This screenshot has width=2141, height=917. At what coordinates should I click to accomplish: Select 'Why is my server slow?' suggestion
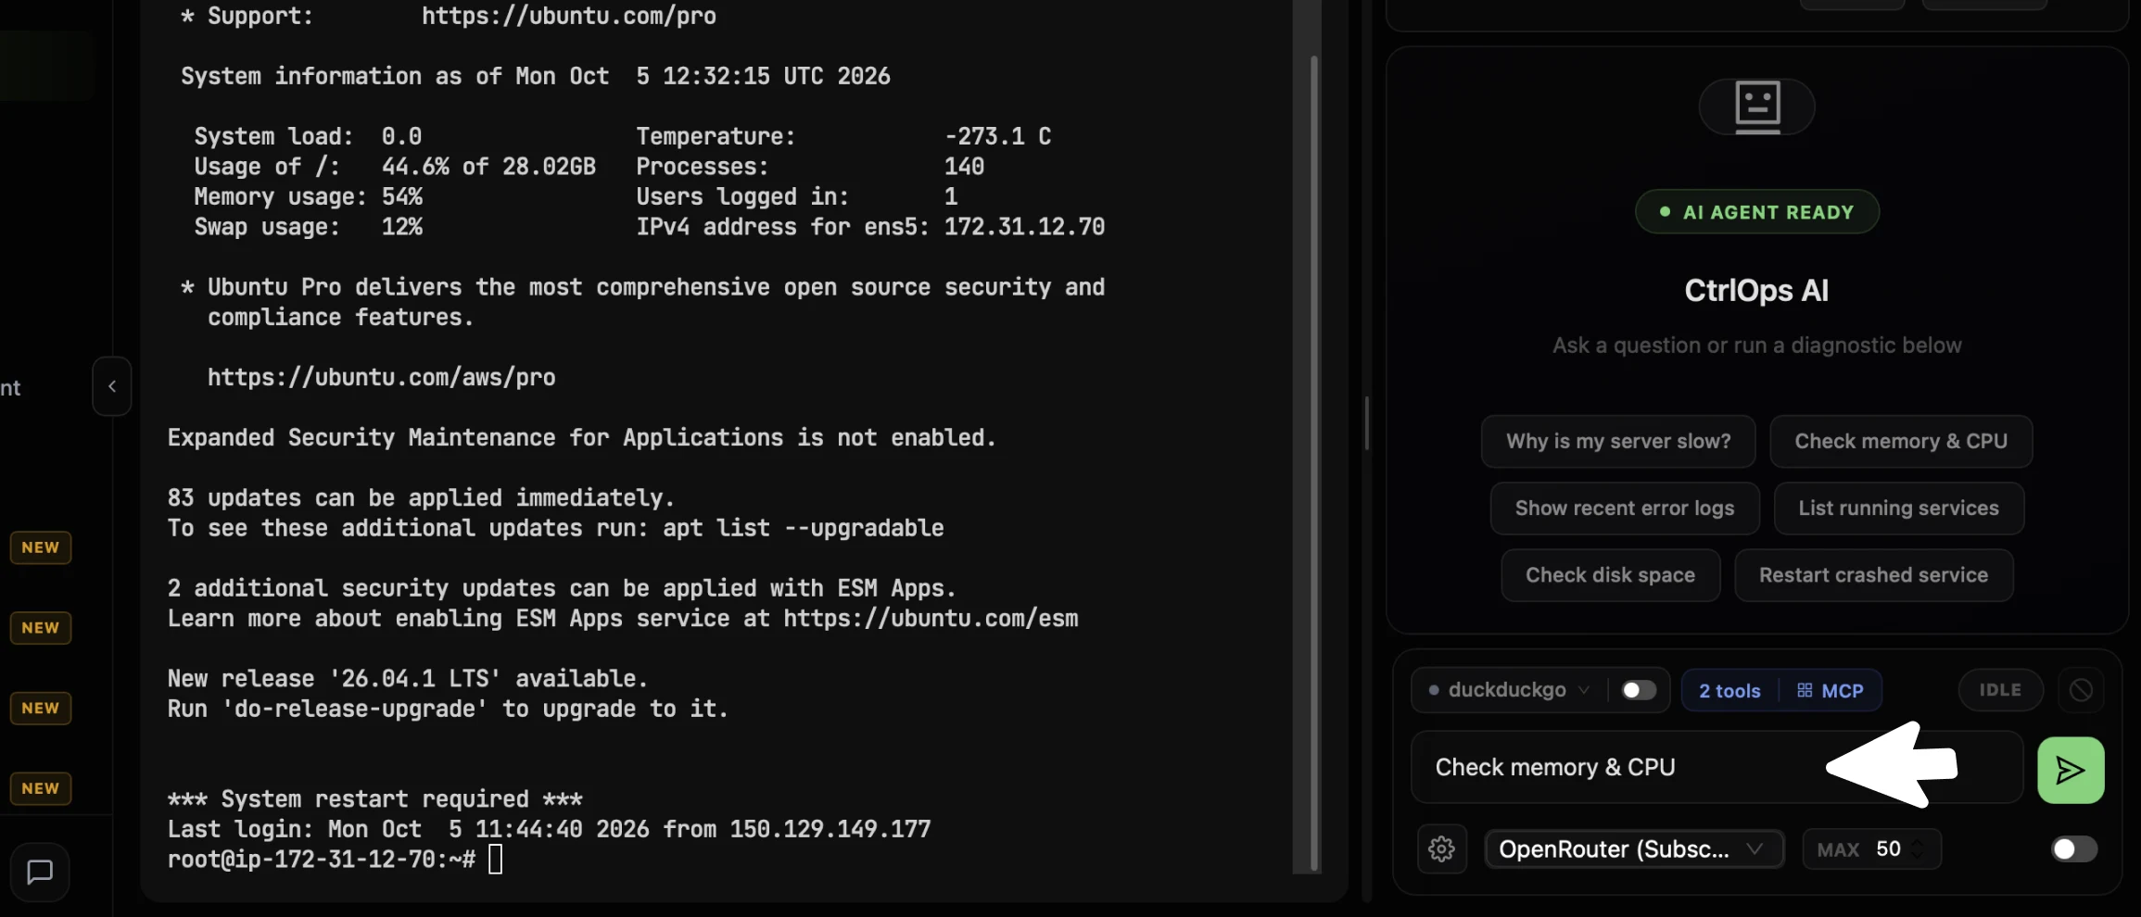tap(1618, 441)
